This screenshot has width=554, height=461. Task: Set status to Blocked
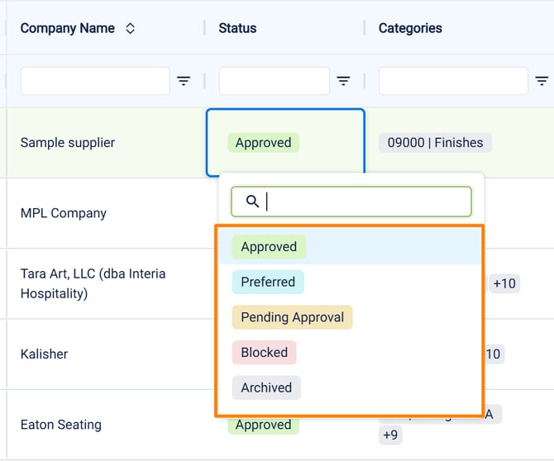264,352
